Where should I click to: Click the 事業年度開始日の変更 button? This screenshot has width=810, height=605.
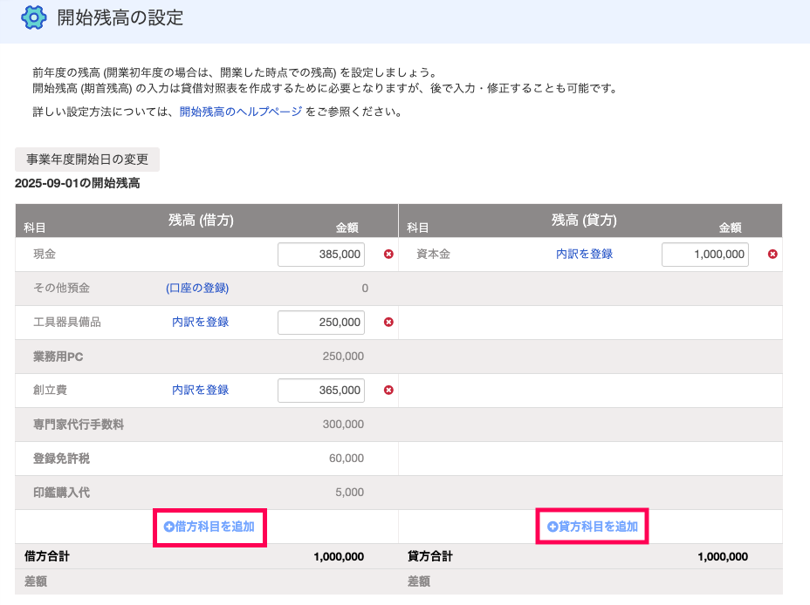point(87,160)
